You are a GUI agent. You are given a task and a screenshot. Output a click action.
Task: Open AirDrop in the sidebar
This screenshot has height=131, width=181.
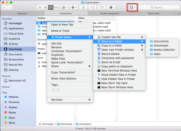13,44
